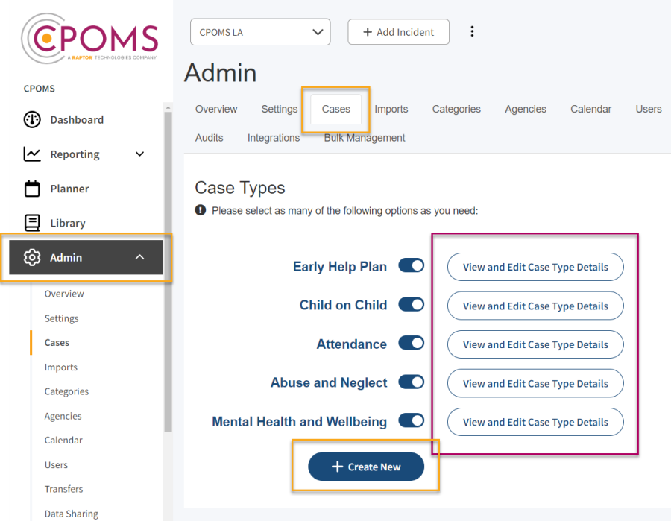Viewport: 671px width, 521px height.
Task: Collapse the Admin menu with its chevron
Action: tap(139, 257)
